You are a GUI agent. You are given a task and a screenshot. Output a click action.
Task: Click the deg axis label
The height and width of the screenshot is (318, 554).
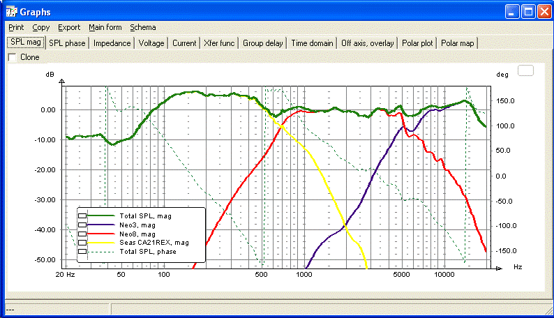(x=502, y=75)
